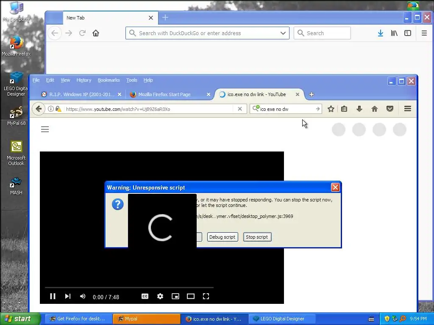Switch to Mypal taskbar item

coord(146,319)
